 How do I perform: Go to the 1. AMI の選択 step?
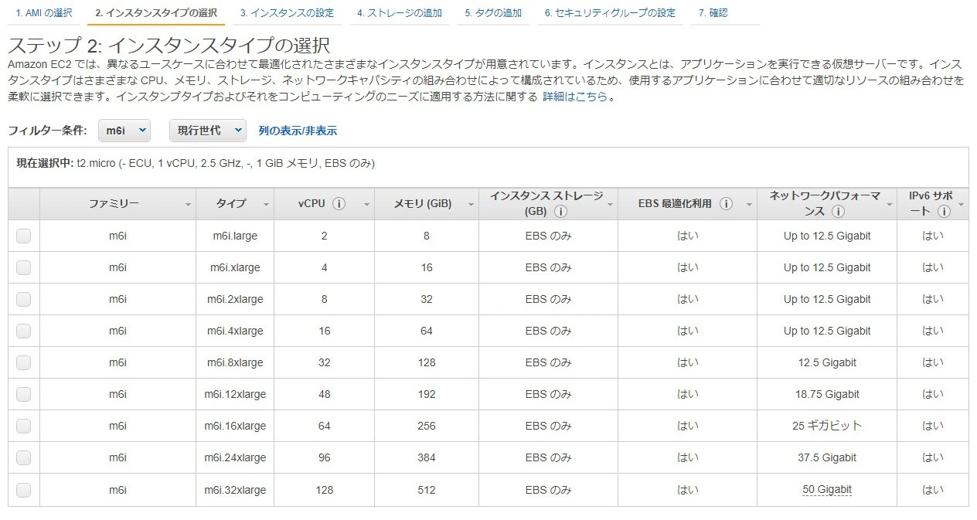44,13
